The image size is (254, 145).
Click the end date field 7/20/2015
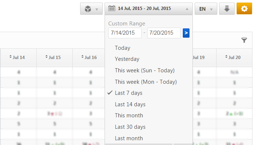164,33
